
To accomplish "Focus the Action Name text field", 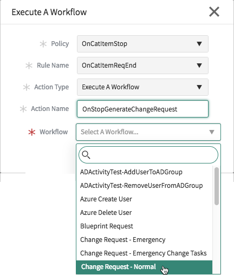I will pos(142,109).
